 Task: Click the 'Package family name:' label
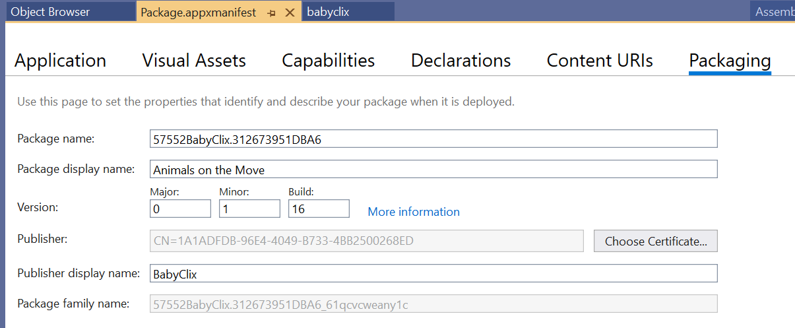(73, 304)
